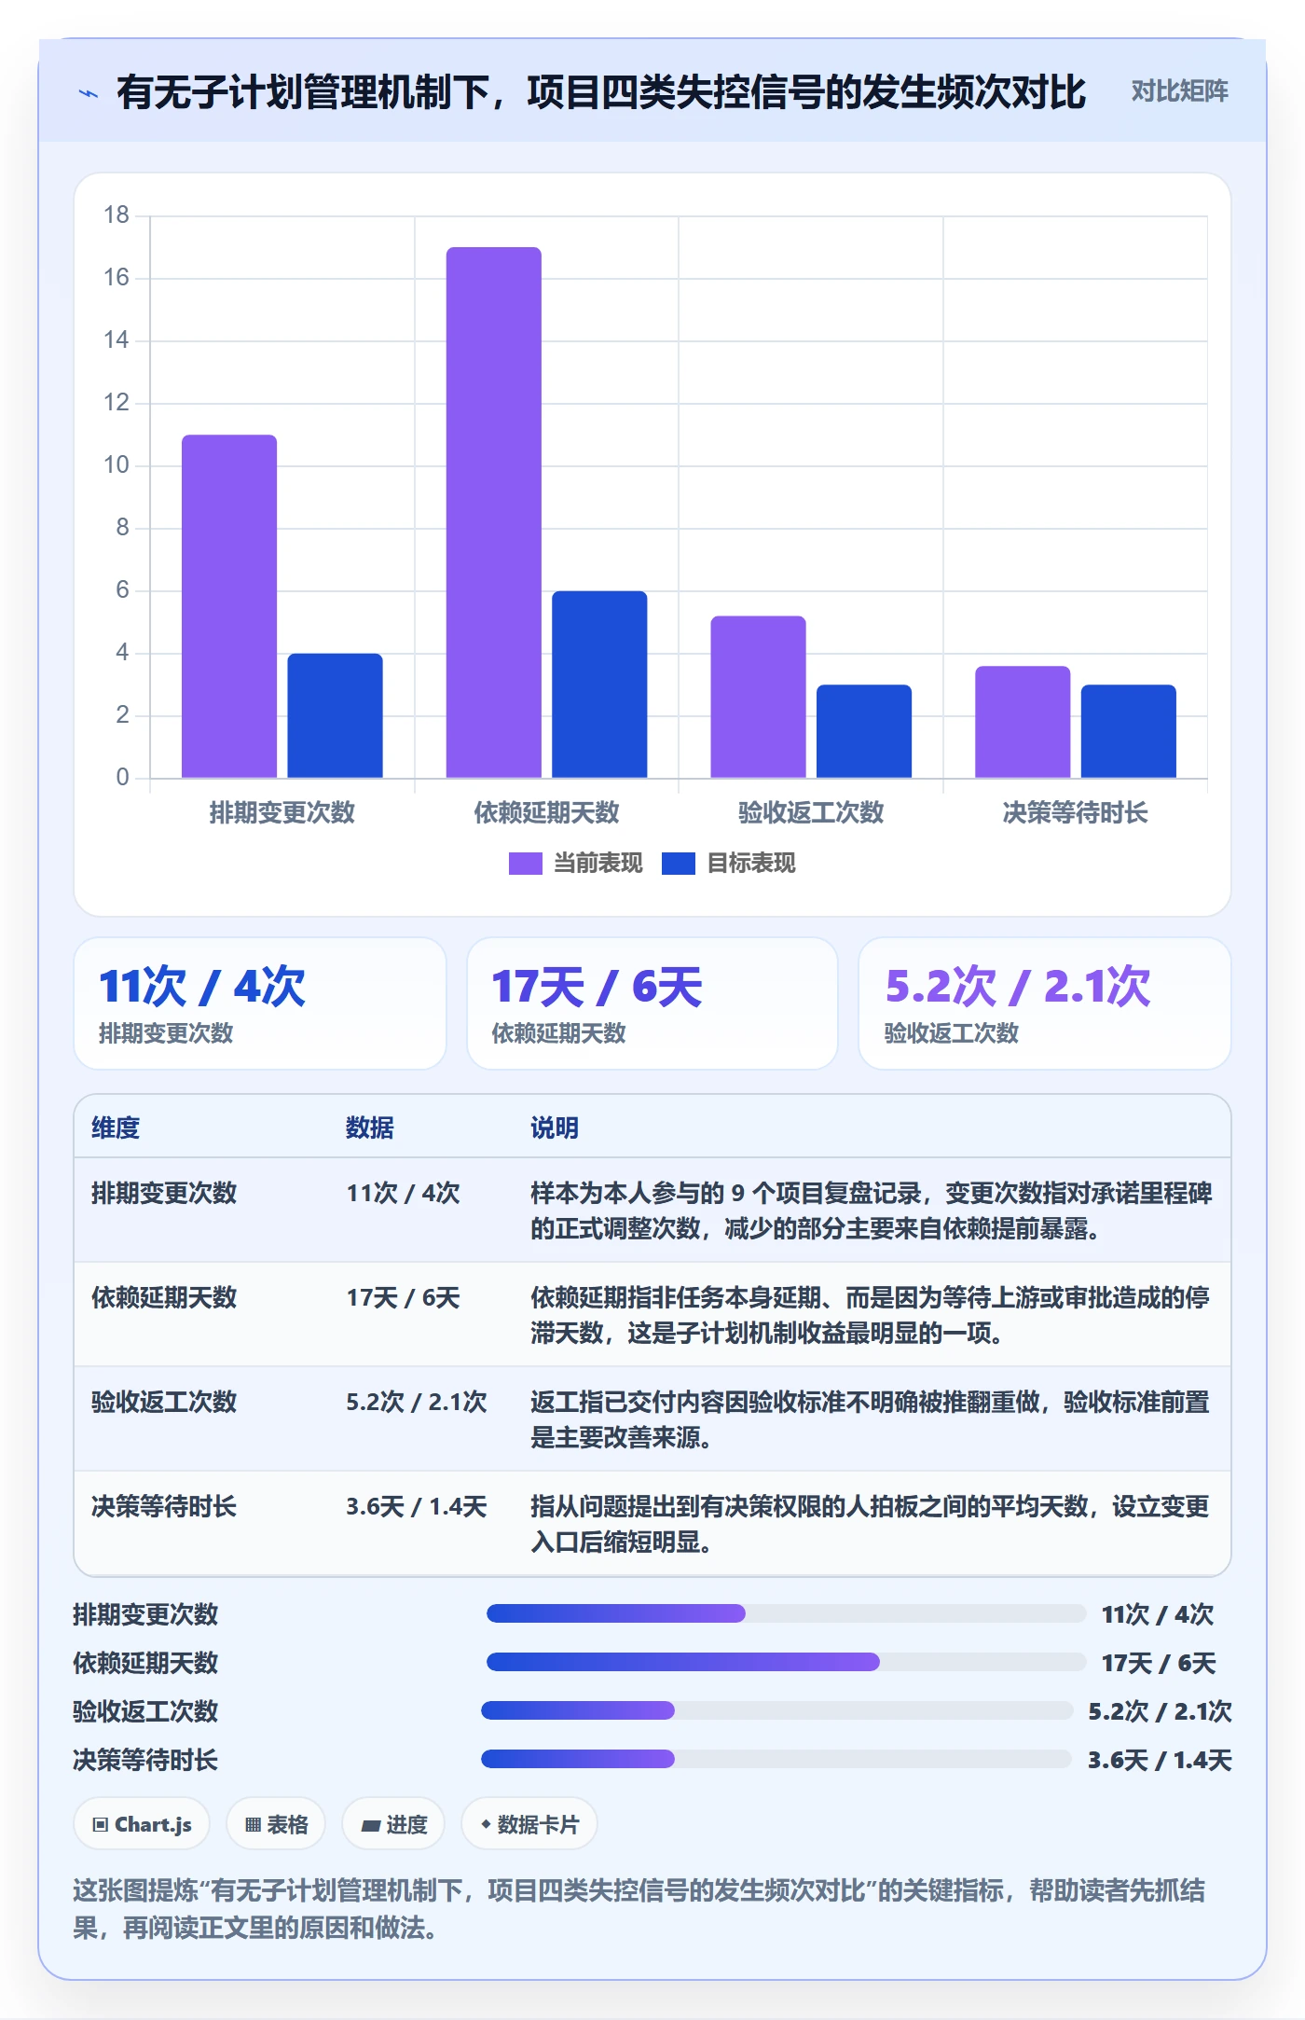Click the purple 验收返工次数 bar in the chart

(758, 697)
